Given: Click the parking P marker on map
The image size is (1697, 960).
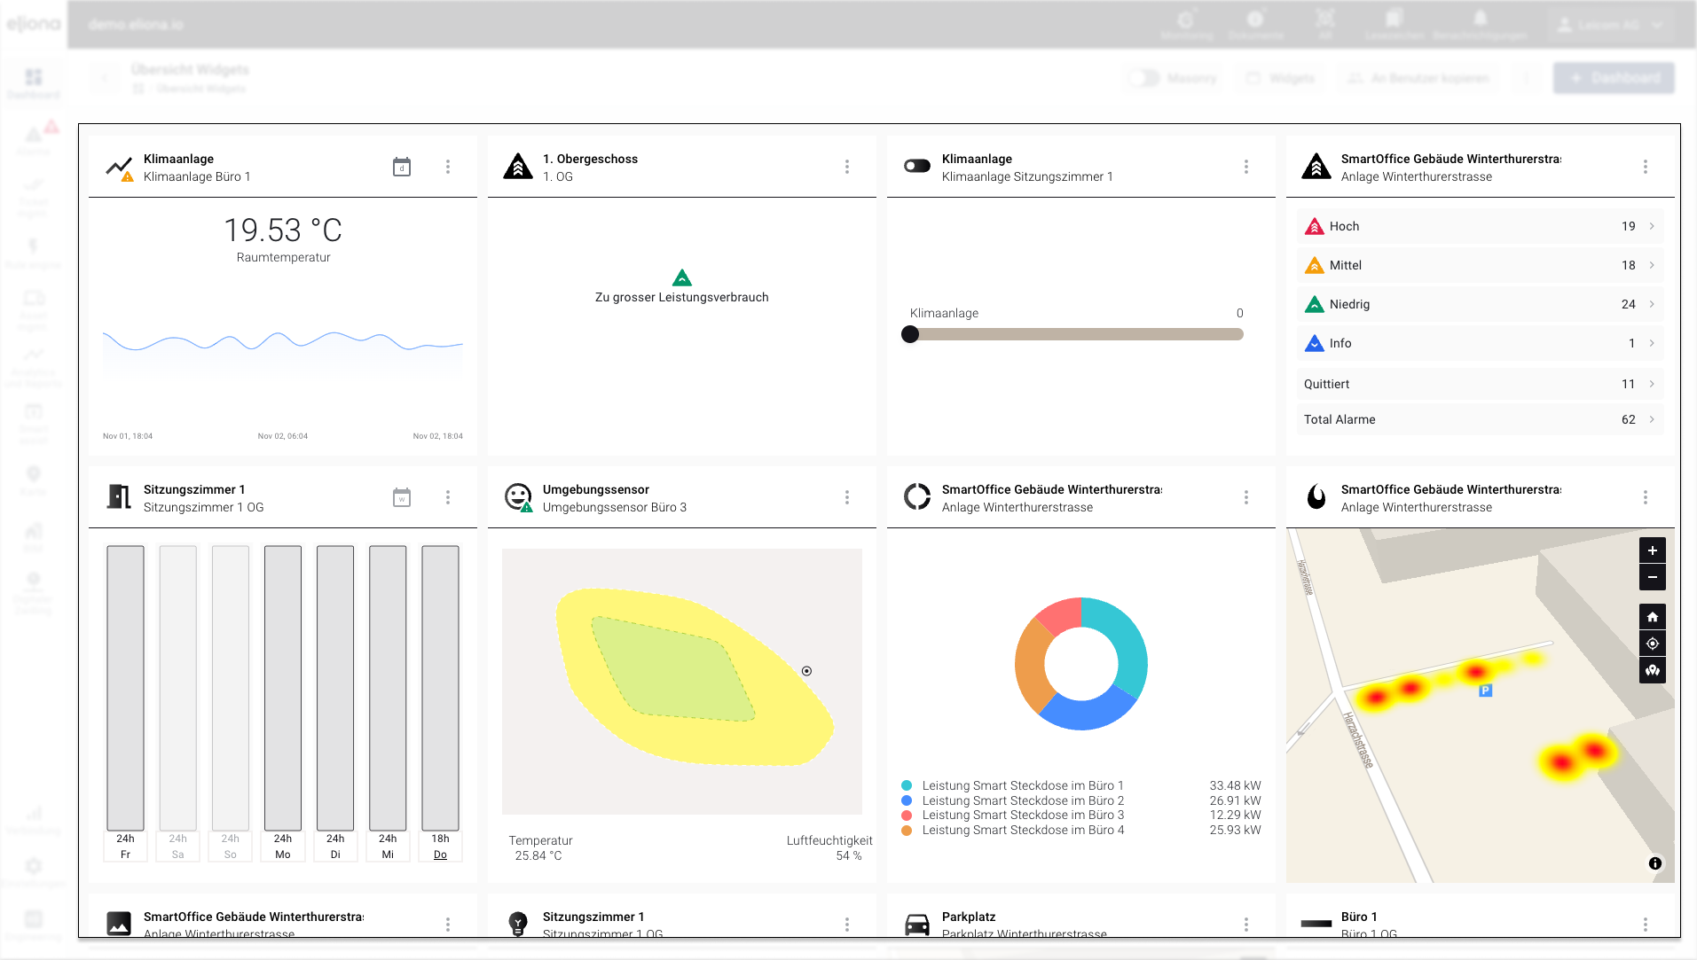Looking at the screenshot, I should point(1486,691).
